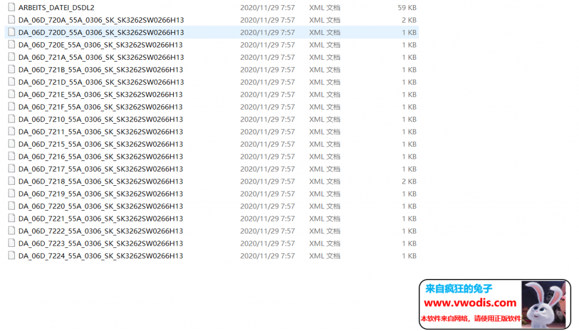Select the DA_06D_7210 file entry
Image resolution: width=579 pixels, height=331 pixels.
pyautogui.click(x=101, y=120)
